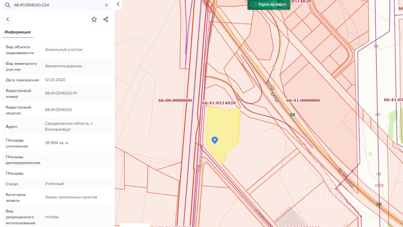
Task: Click the area value 38 864 кв. м
Action: point(57,143)
